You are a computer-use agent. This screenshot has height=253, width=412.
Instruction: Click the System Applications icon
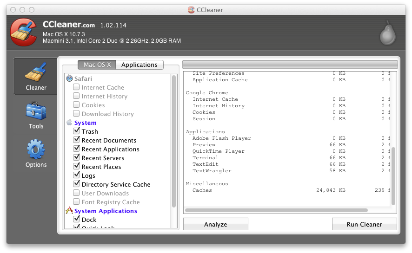69,211
